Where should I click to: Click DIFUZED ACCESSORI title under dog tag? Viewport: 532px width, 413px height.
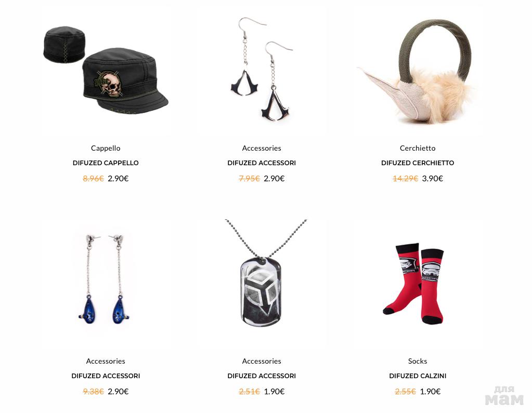(x=262, y=376)
